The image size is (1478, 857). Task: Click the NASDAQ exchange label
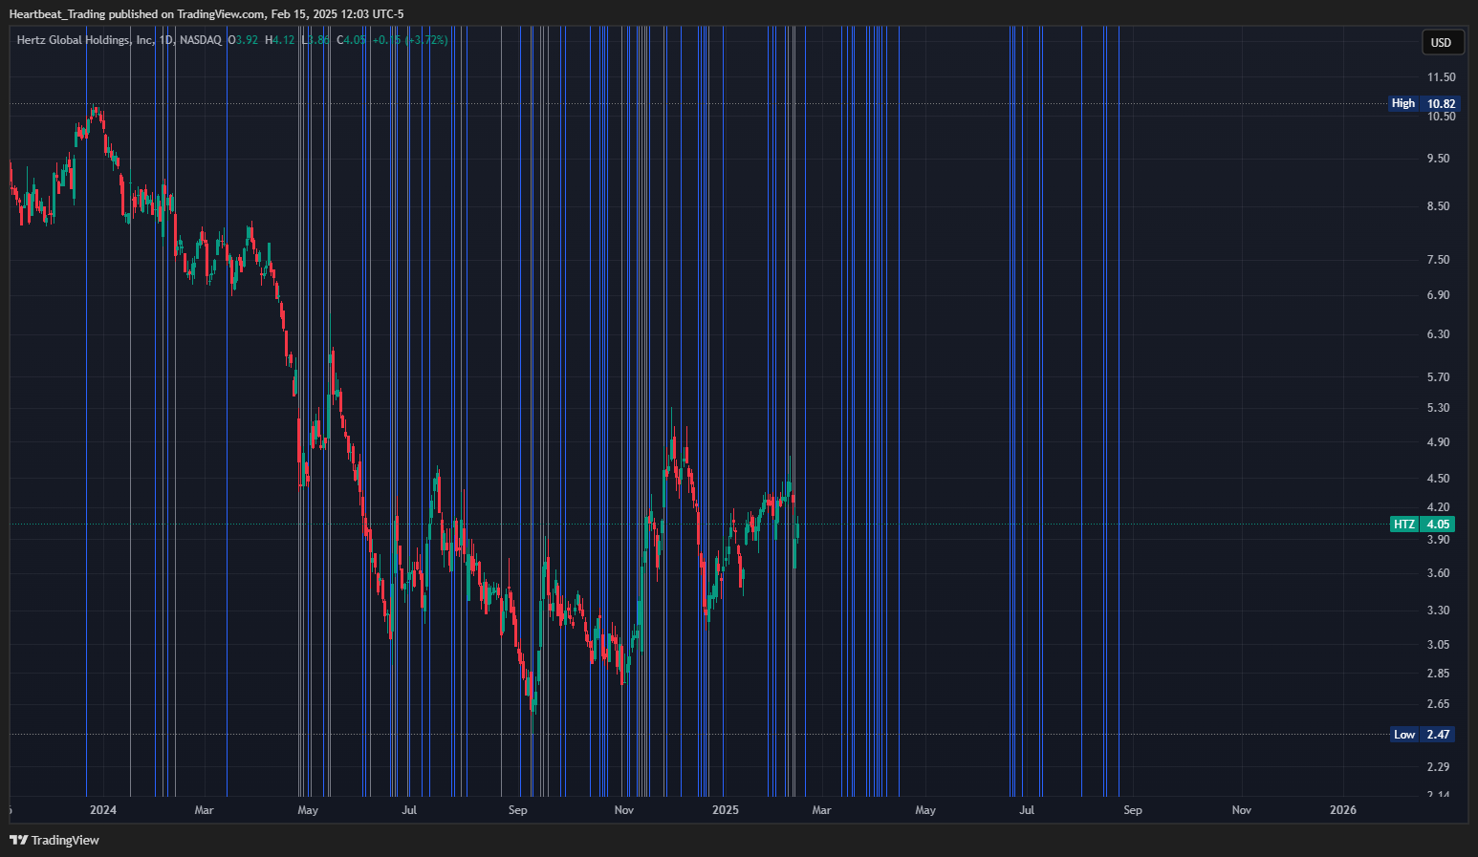[201, 40]
